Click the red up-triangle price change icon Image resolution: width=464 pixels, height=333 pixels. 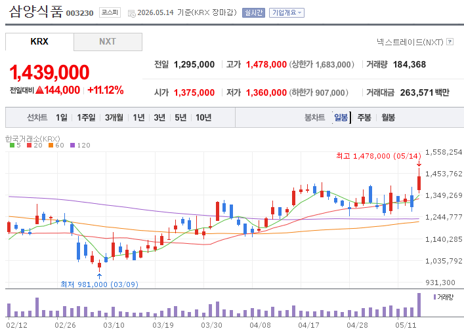coord(39,90)
